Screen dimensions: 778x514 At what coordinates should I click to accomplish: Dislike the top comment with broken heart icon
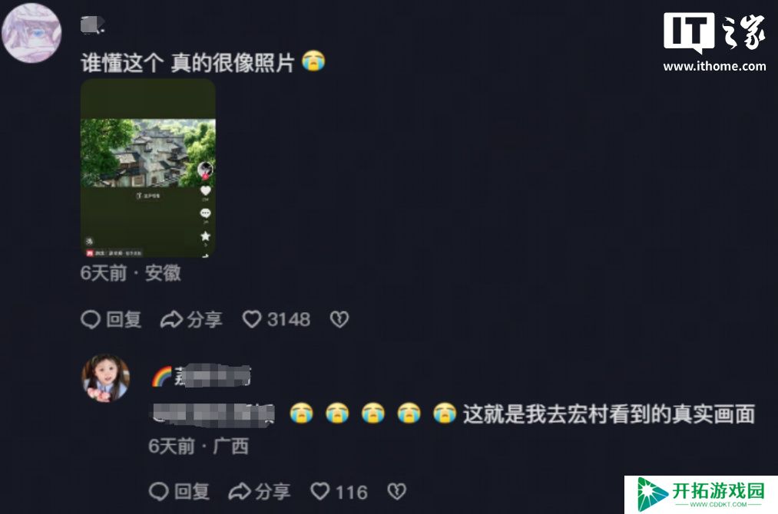pyautogui.click(x=339, y=319)
